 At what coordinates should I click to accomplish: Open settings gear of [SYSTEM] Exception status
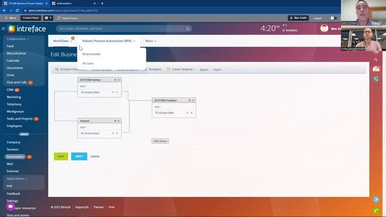pyautogui.click(x=189, y=101)
